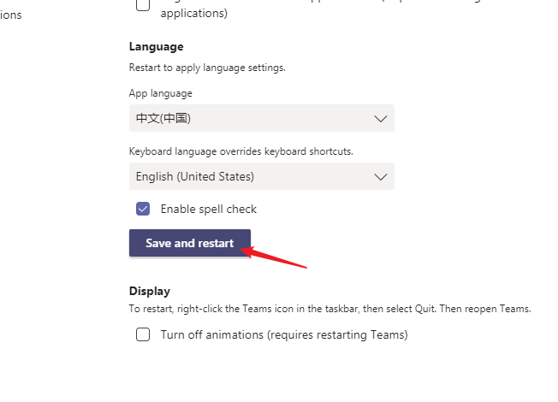
Task: Click the 中文(中国) language selection field
Action: click(248, 118)
